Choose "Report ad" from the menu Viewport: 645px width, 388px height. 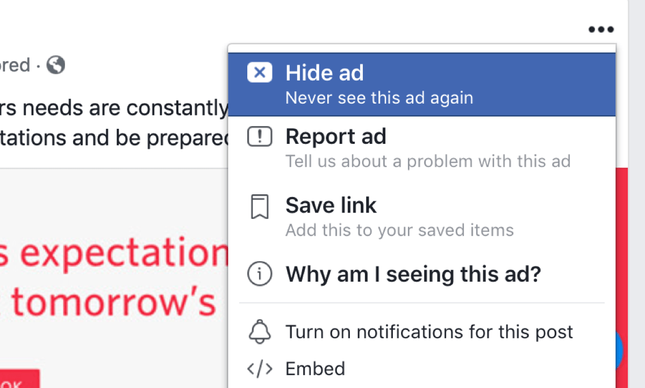coord(336,137)
